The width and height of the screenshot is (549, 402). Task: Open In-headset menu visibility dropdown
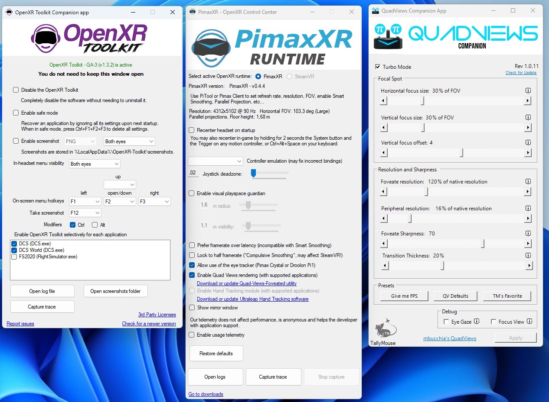95,164
